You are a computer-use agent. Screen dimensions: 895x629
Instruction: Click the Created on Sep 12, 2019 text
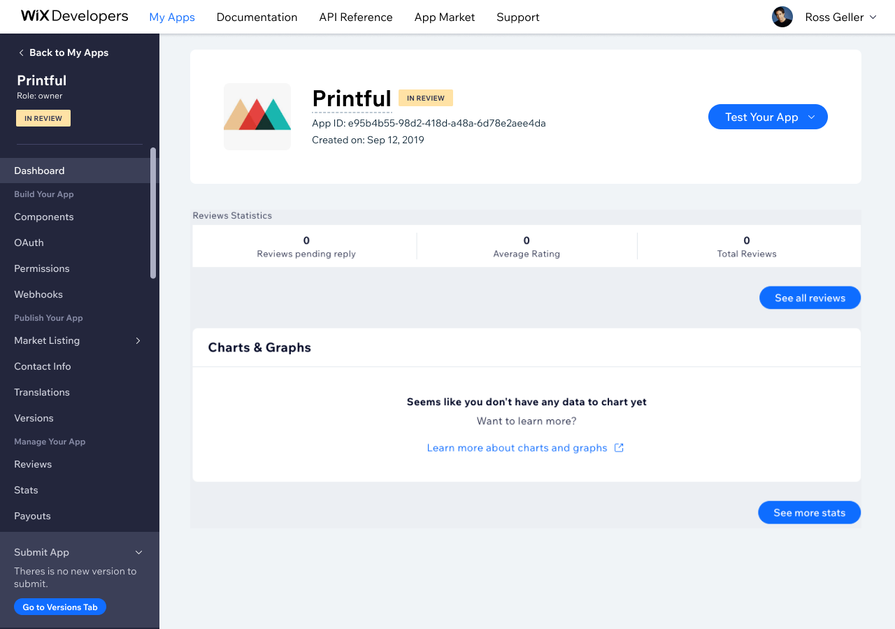pos(368,140)
